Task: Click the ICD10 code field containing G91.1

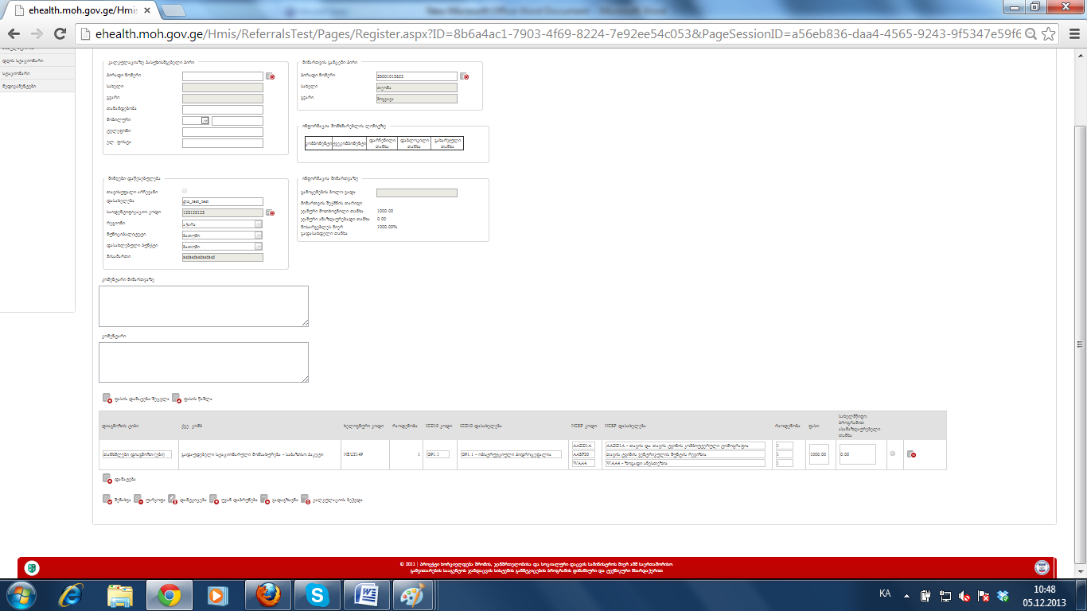Action: click(438, 454)
